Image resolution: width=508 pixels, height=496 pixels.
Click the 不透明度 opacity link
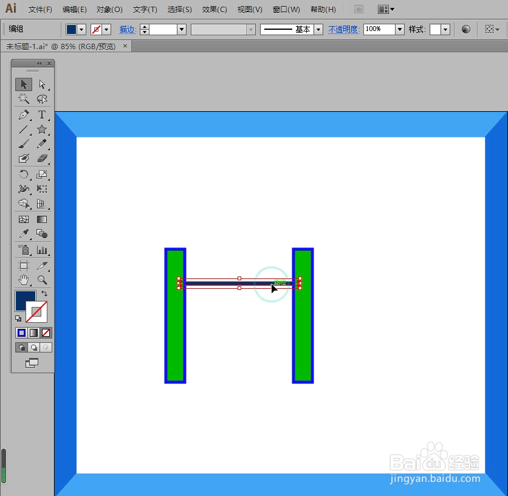point(343,30)
